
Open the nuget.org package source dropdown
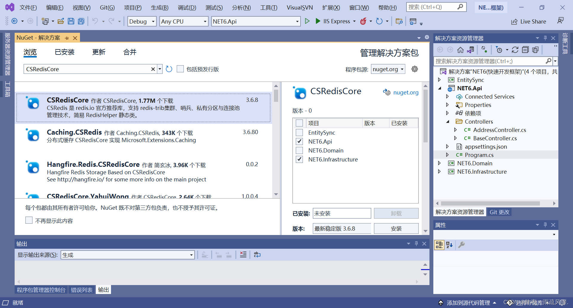point(388,69)
